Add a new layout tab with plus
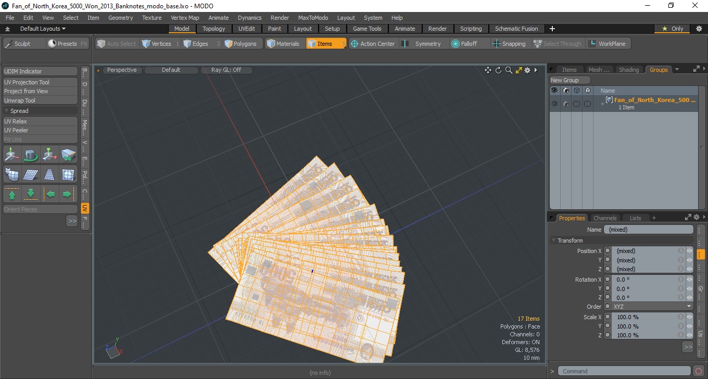 coord(552,29)
